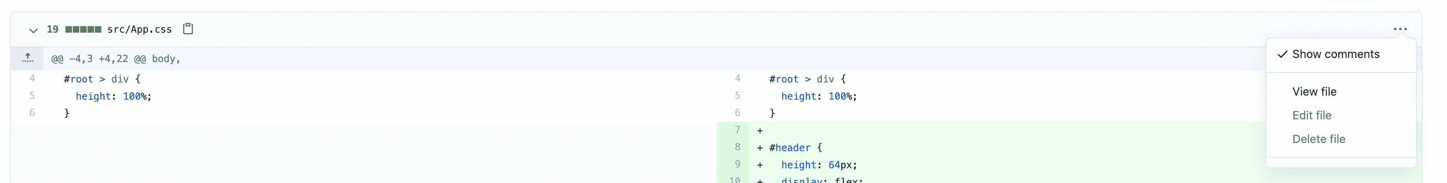The width and height of the screenshot is (1447, 183).
Task: Click line number 4 in the left pane
Action: 32,78
